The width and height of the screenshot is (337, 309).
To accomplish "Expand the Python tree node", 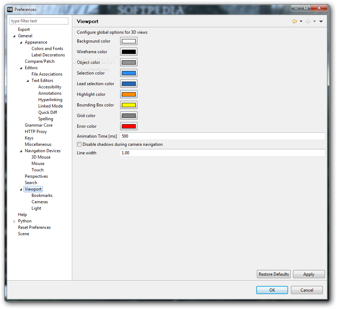I will coord(14,221).
